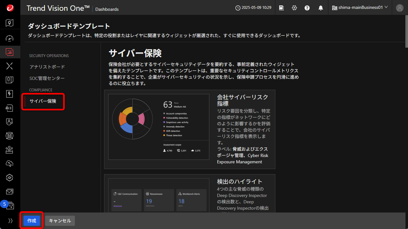Open the shield with user sidebar icon
Screen dimensions: 408x229
pos(10,121)
